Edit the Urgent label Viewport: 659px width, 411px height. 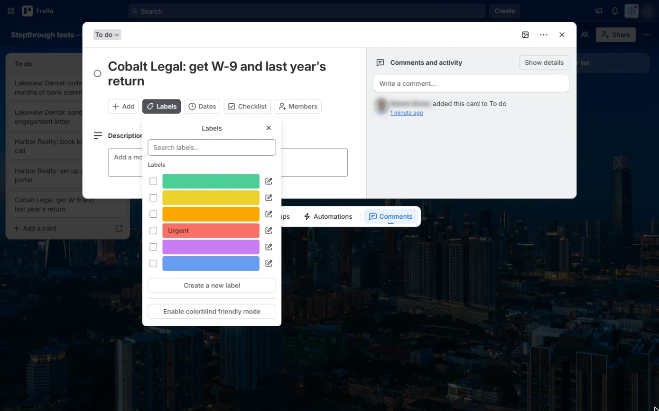click(269, 231)
